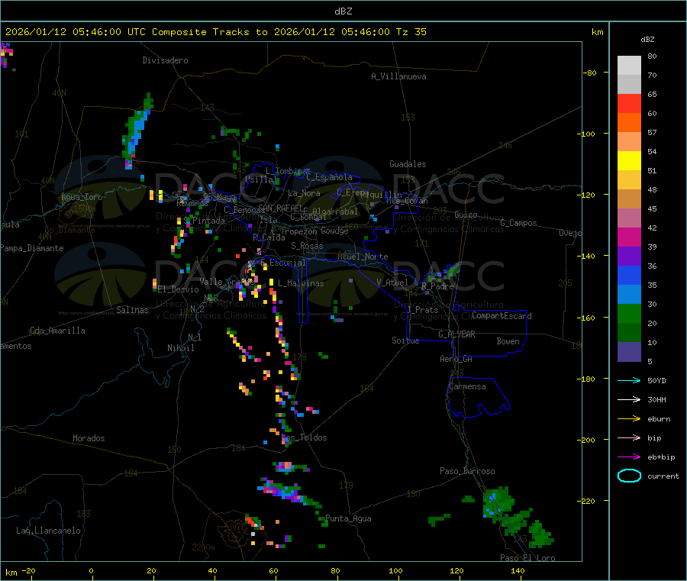687x581 pixels.
Task: Pick the magenta 39-42 dBZ color band
Action: tap(629, 237)
